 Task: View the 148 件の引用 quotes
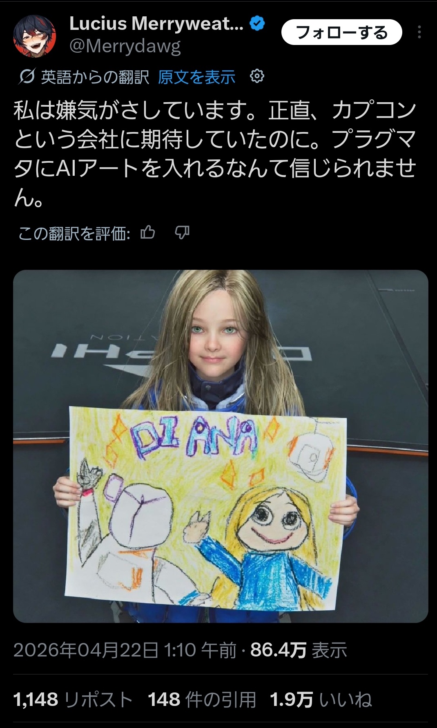[202, 699]
